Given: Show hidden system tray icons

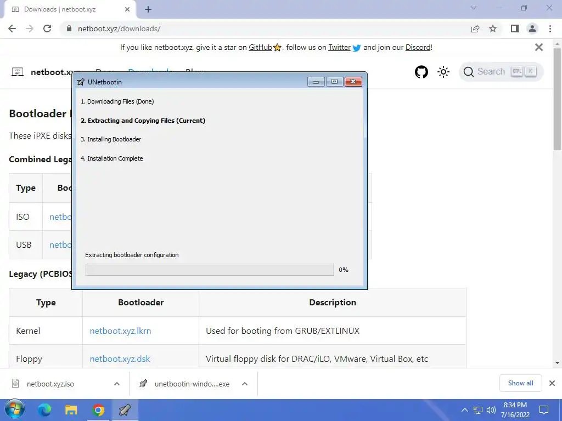Looking at the screenshot, I should click(464, 410).
